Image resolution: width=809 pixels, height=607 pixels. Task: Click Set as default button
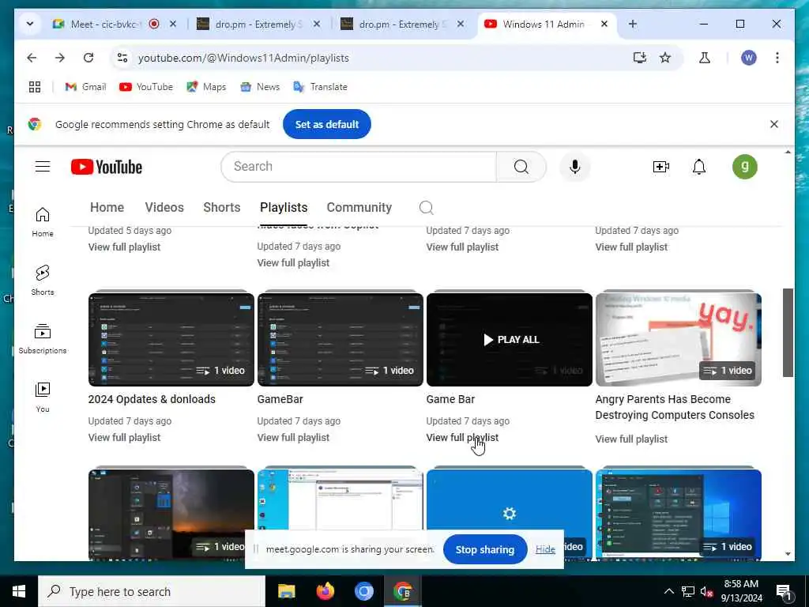point(326,124)
